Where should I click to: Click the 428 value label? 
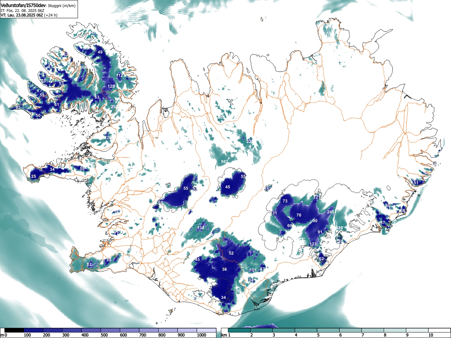[339, 228]
